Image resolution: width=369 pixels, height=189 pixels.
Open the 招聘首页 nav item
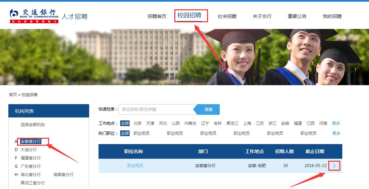pyautogui.click(x=157, y=16)
